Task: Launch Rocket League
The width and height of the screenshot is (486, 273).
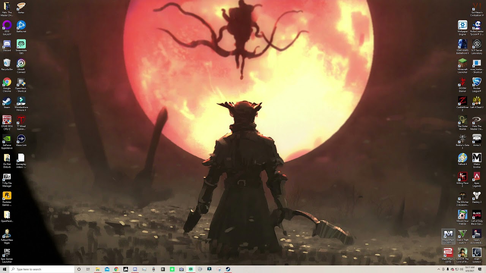Action: (477, 85)
